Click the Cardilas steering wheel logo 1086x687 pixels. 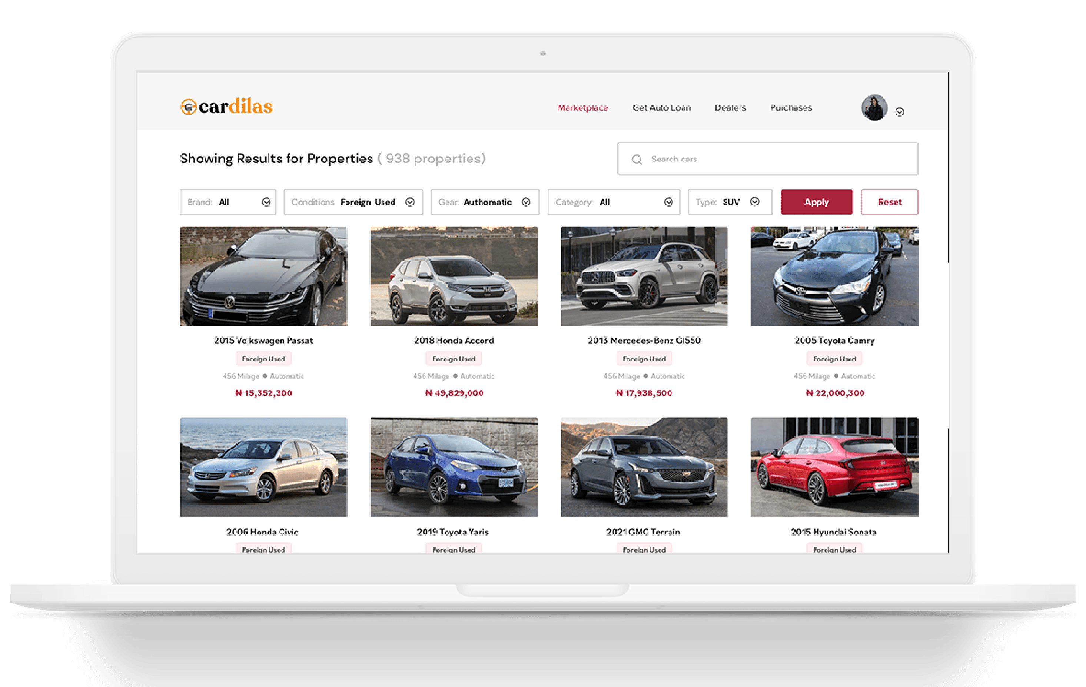(189, 107)
